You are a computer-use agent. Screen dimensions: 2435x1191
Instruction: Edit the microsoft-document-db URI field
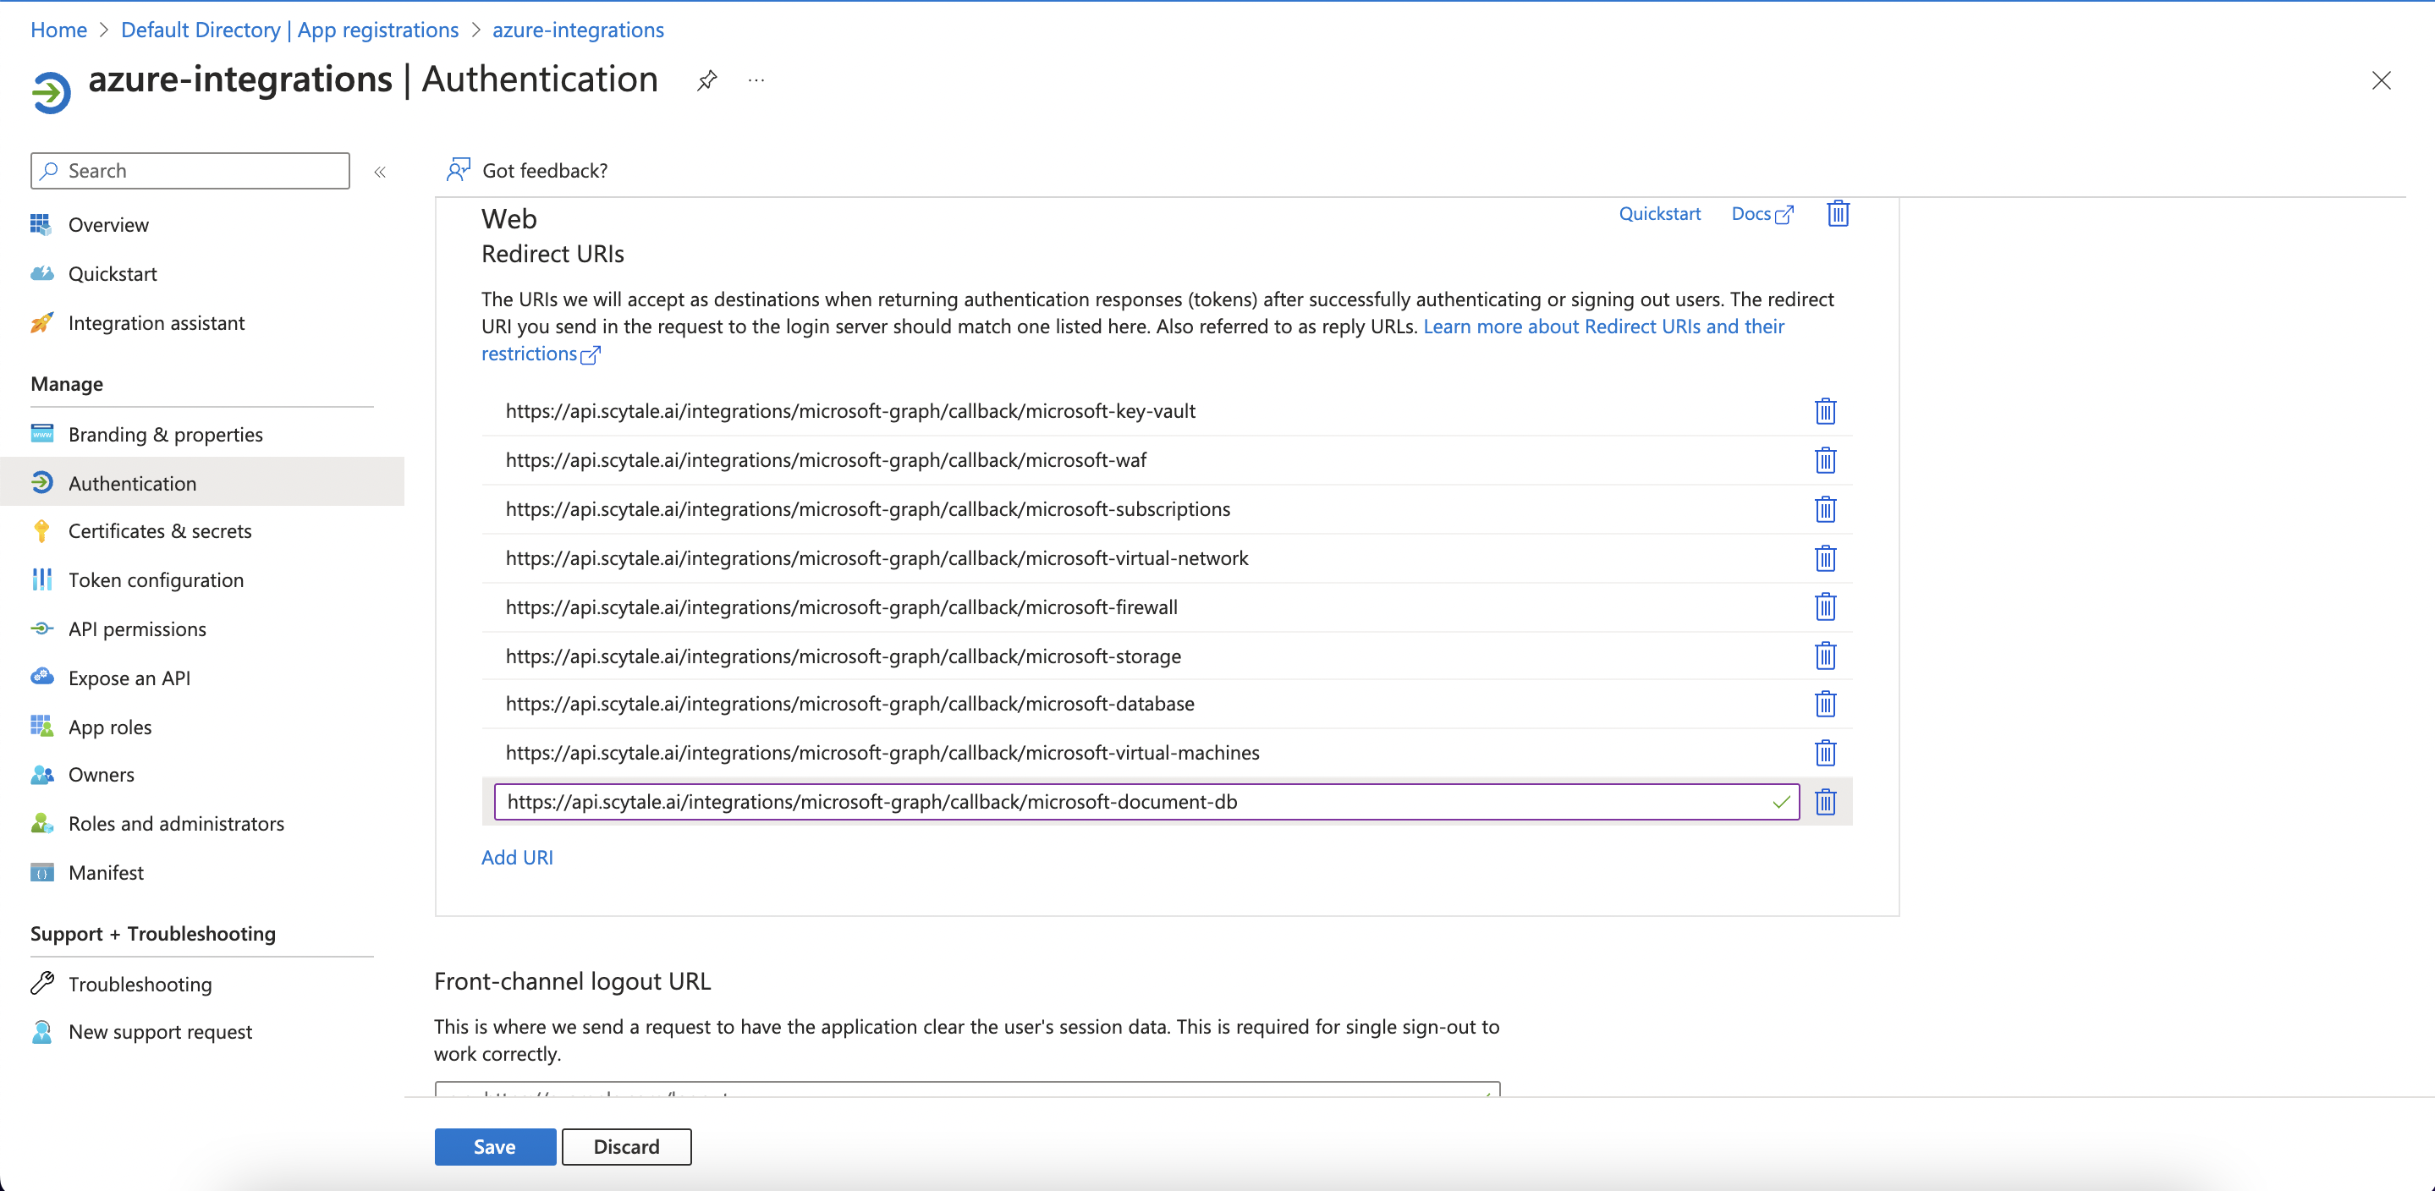[1146, 803]
